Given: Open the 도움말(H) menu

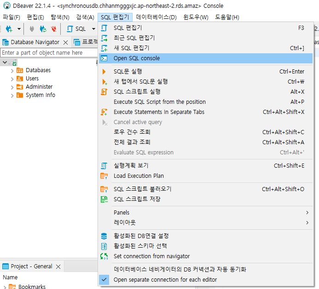Looking at the screenshot, I should tap(227, 17).
